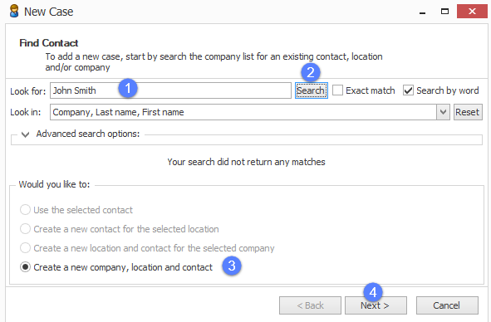
Task: Expand Advanced search options chevron
Action: coord(25,134)
